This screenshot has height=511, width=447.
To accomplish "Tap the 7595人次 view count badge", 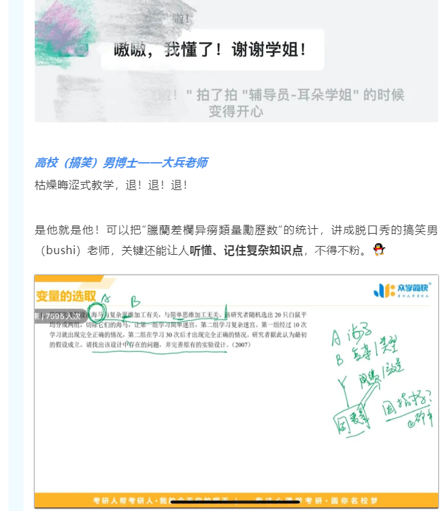I will tap(61, 316).
